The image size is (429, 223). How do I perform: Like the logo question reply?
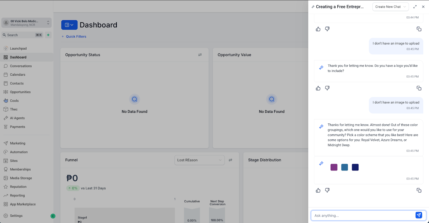point(318,88)
